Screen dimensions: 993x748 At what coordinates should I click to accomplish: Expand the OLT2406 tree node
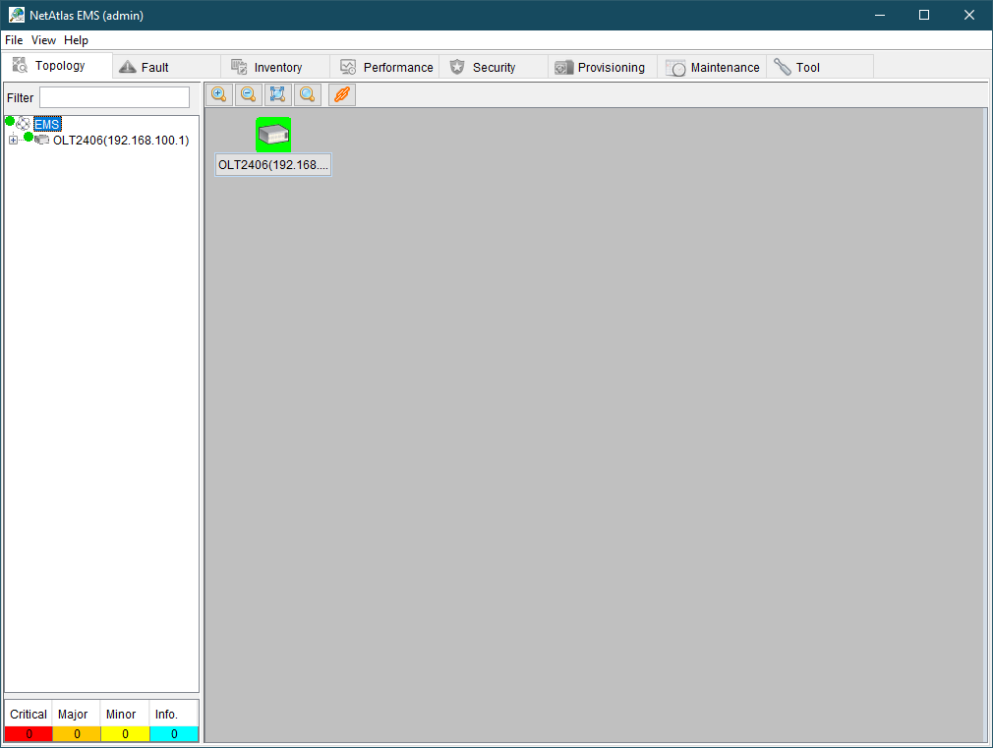click(x=13, y=141)
